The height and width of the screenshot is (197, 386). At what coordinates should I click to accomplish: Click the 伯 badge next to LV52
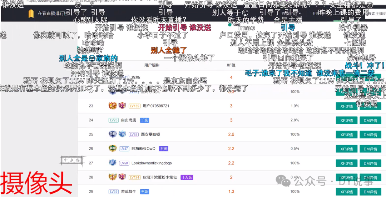pos(122,134)
